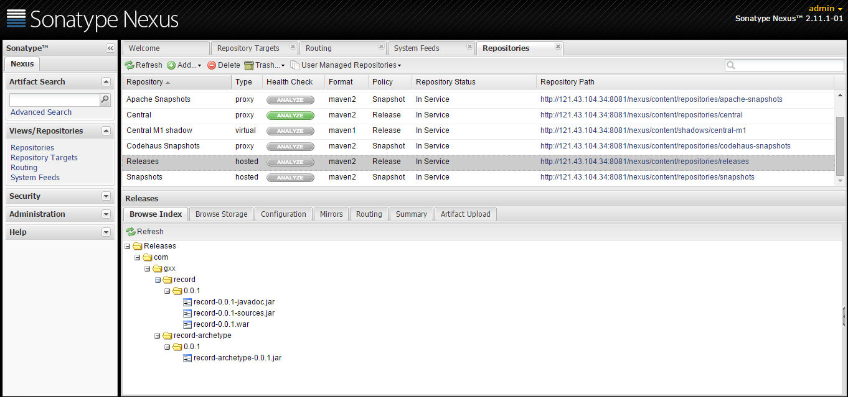The image size is (848, 397).
Task: Open System Feeds sidebar link
Action: coord(35,178)
